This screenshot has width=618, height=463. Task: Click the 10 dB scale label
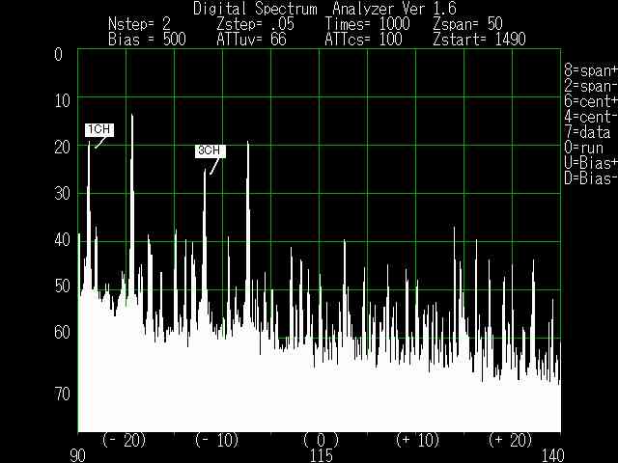pos(62,100)
